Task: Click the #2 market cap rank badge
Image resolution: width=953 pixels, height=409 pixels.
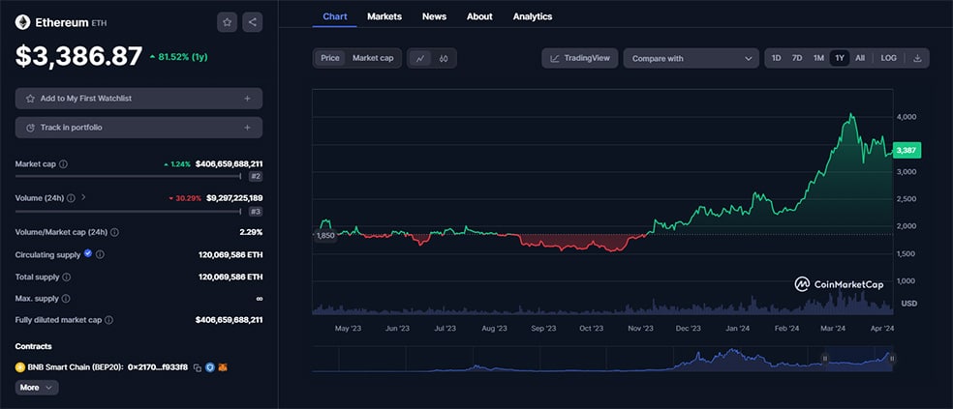Action: [256, 177]
